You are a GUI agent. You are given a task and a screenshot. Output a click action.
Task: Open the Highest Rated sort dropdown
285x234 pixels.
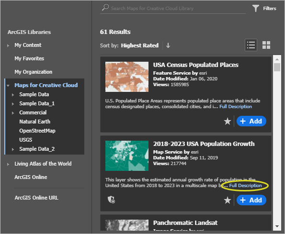coord(139,45)
